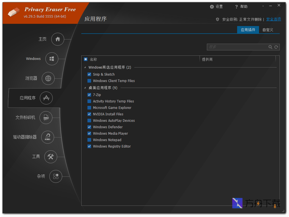This screenshot has height=217, width=289.
Task: Click inside the search input field
Action: (x=237, y=47)
